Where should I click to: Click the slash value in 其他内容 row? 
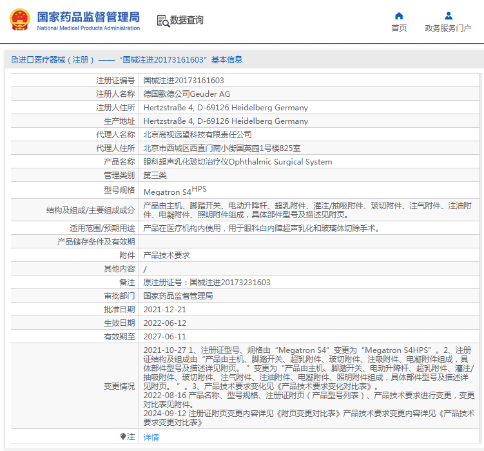145,269
